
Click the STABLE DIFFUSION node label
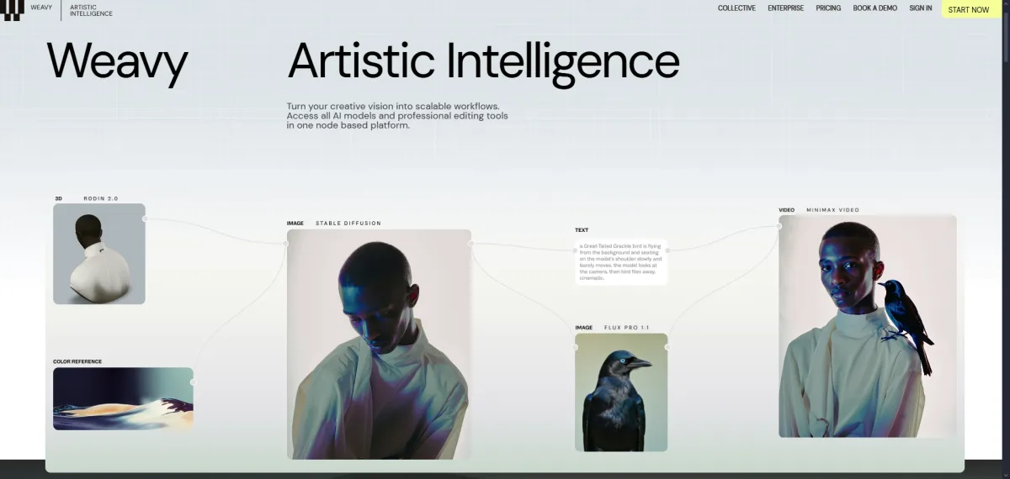pyautogui.click(x=348, y=224)
